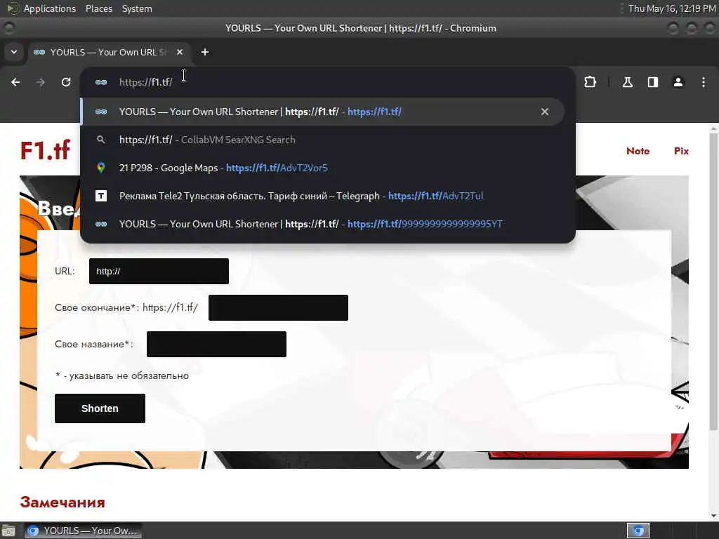Click the workspace switcher in the bottom panel

click(638, 531)
